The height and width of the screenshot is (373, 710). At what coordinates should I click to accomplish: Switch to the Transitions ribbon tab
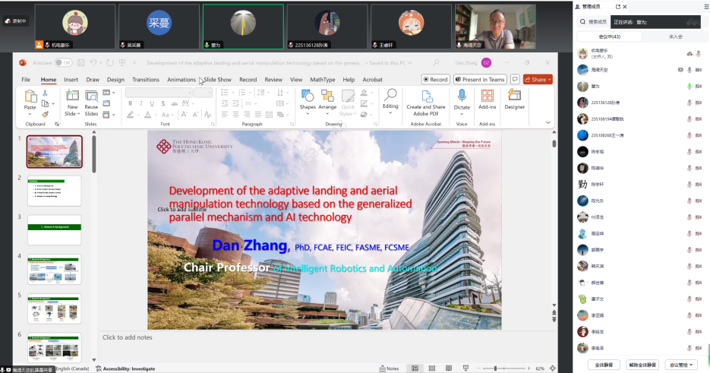point(145,79)
